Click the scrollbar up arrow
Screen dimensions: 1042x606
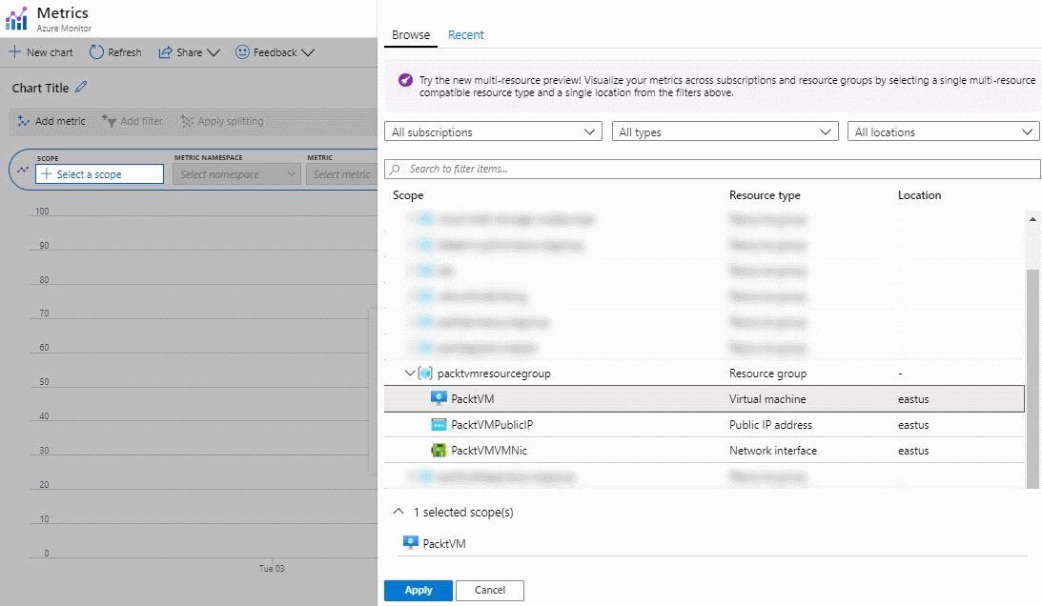(x=1032, y=218)
